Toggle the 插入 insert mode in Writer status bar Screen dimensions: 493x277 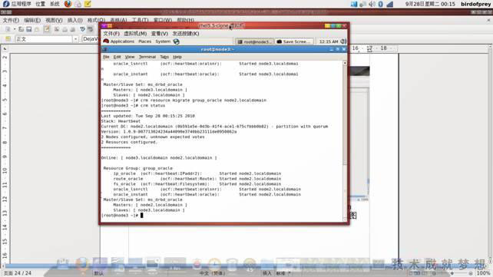pos(266,273)
